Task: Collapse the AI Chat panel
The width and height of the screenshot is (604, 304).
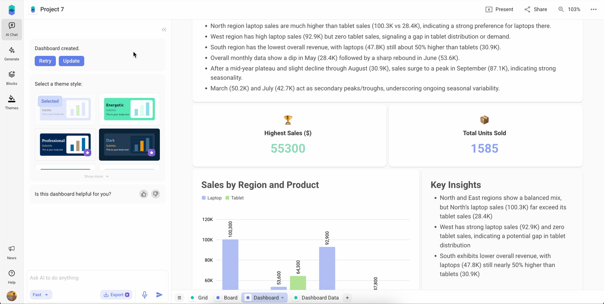Action: (164, 29)
